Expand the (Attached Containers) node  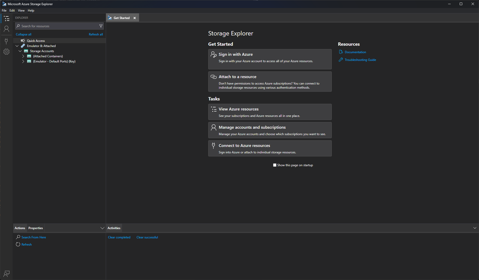point(23,56)
